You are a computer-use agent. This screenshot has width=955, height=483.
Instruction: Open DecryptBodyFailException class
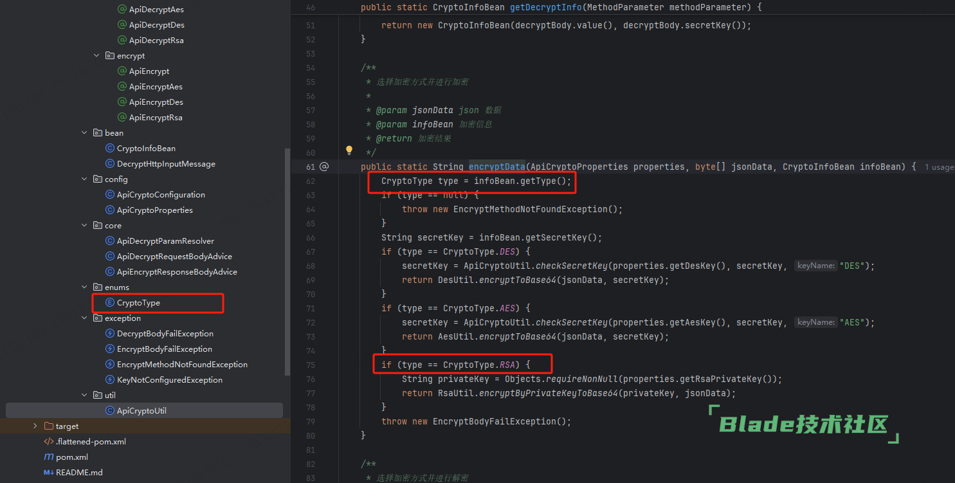click(x=165, y=334)
